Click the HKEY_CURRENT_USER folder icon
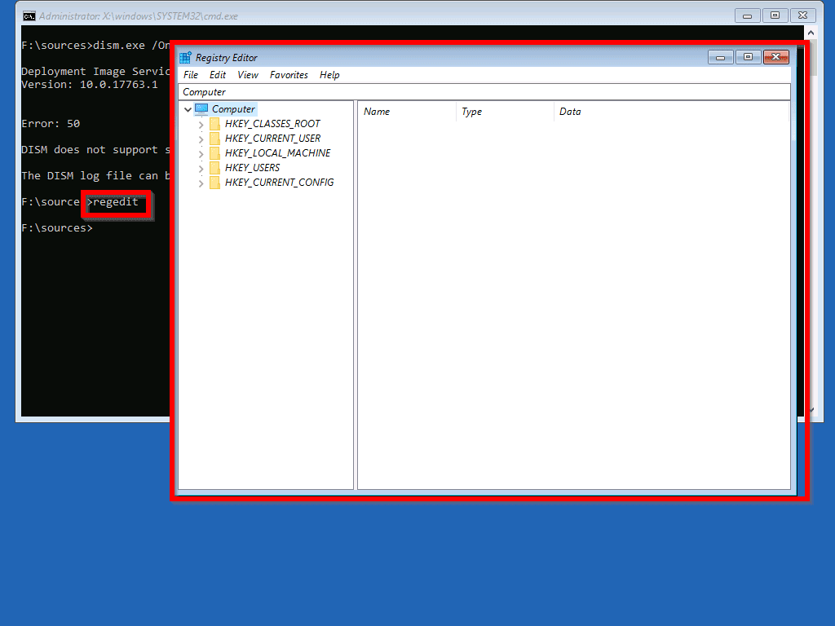Viewport: 835px width, 626px height. [x=215, y=139]
